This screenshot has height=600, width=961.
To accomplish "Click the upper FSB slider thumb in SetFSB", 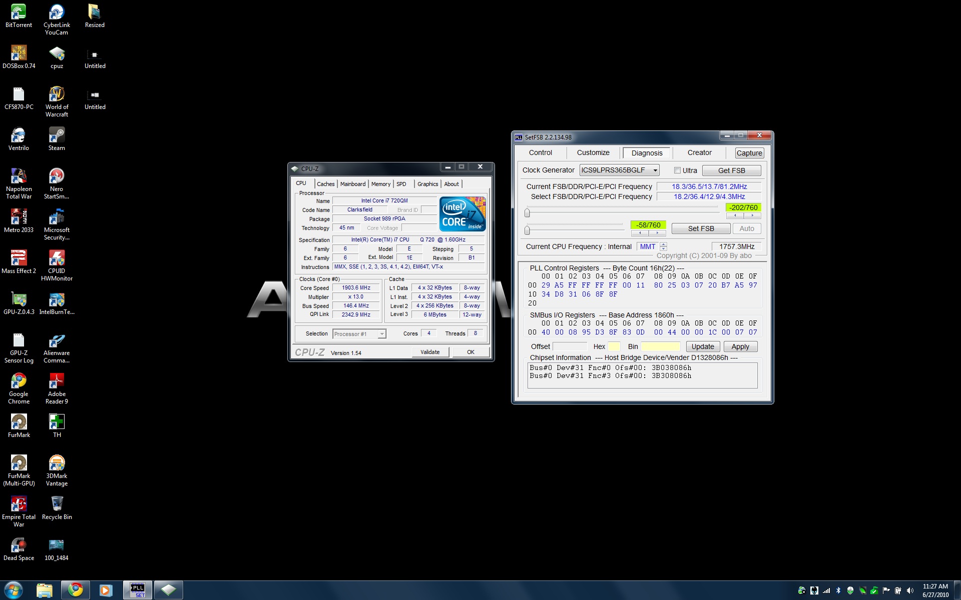I will [x=527, y=213].
